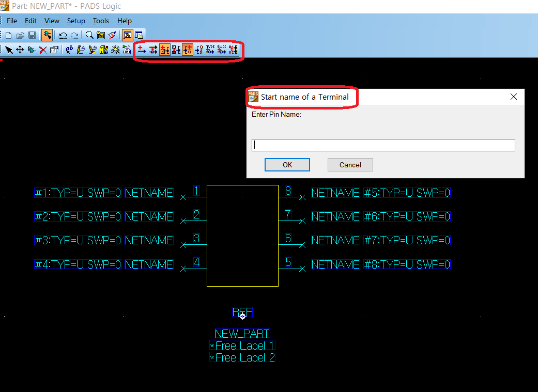This screenshot has width=538, height=392.
Task: Select NETNAME label of pin 2
Action: 149,216
